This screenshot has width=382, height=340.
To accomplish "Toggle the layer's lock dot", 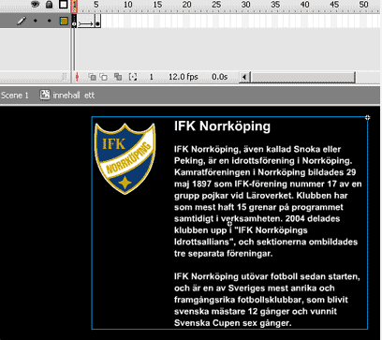I will pyautogui.click(x=49, y=22).
